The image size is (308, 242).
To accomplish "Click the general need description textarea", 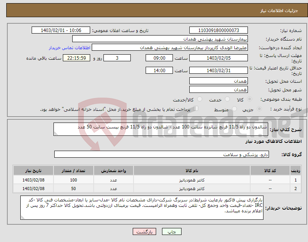I will pos(161,129).
